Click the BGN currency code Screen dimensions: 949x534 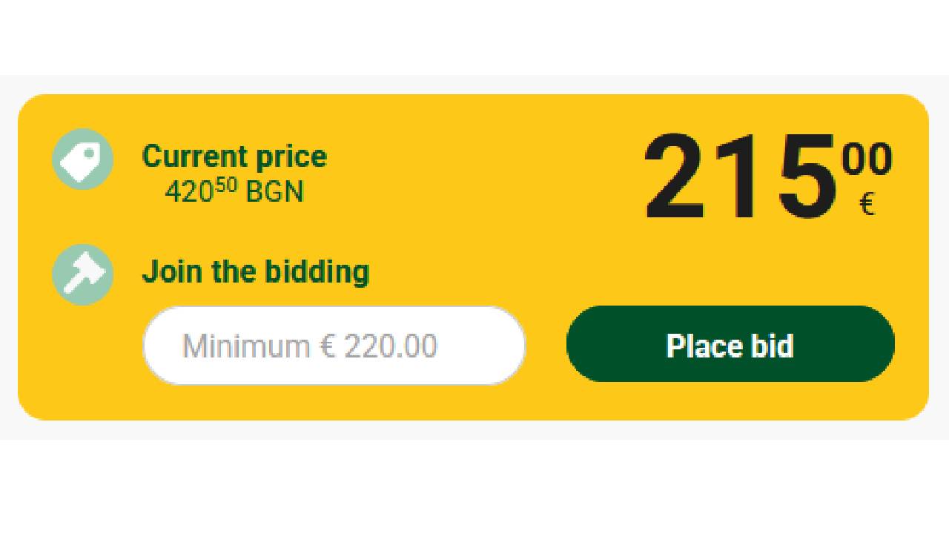274,193
